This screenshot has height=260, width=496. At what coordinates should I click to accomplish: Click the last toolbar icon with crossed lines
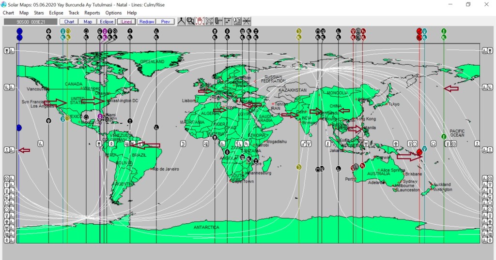(247, 21)
